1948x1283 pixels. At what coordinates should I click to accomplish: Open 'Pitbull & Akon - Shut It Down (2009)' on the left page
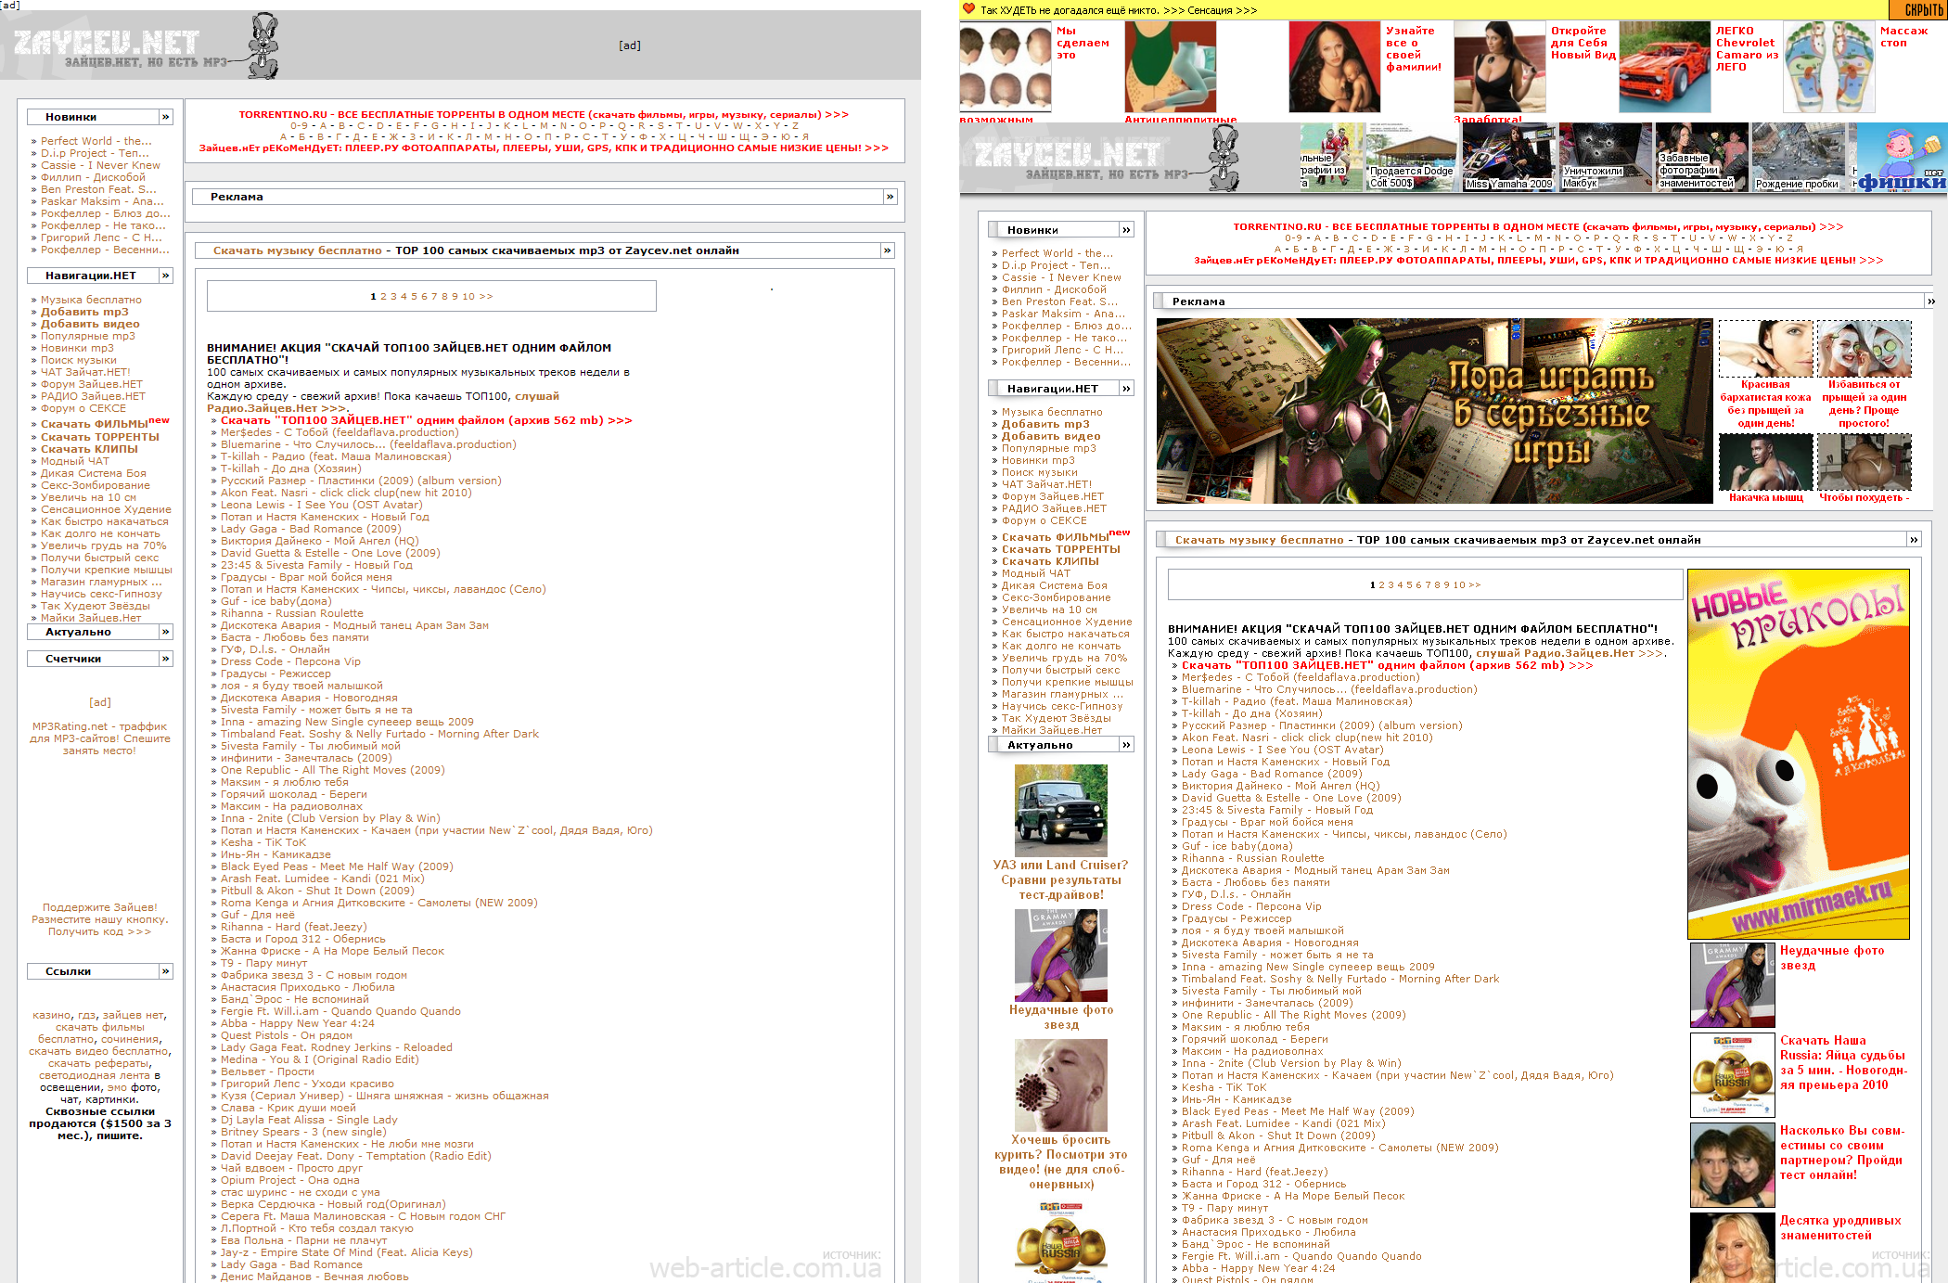pyautogui.click(x=317, y=891)
